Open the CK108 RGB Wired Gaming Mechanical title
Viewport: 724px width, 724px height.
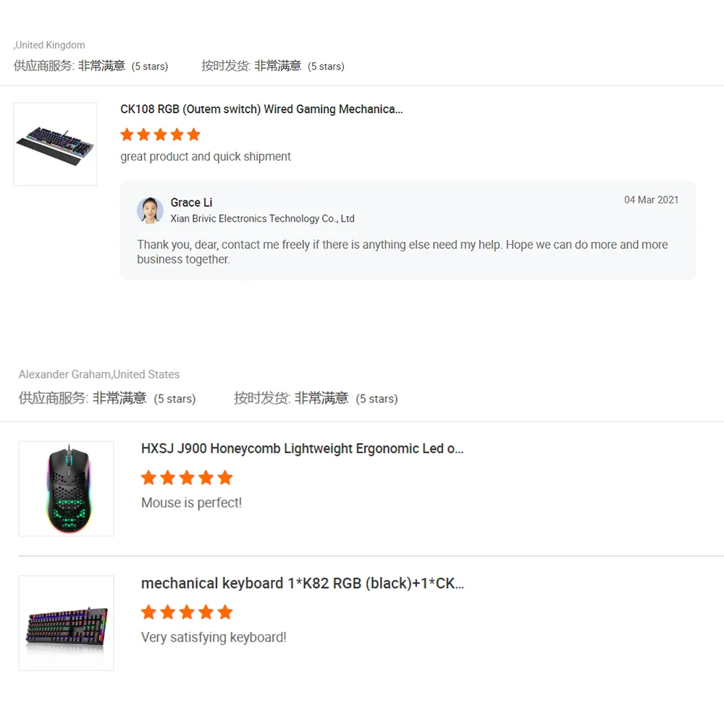pyautogui.click(x=261, y=109)
